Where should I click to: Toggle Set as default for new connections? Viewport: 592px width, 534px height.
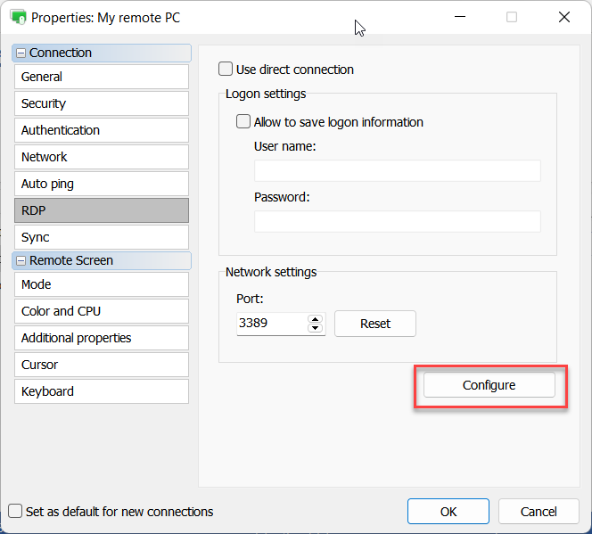15,512
